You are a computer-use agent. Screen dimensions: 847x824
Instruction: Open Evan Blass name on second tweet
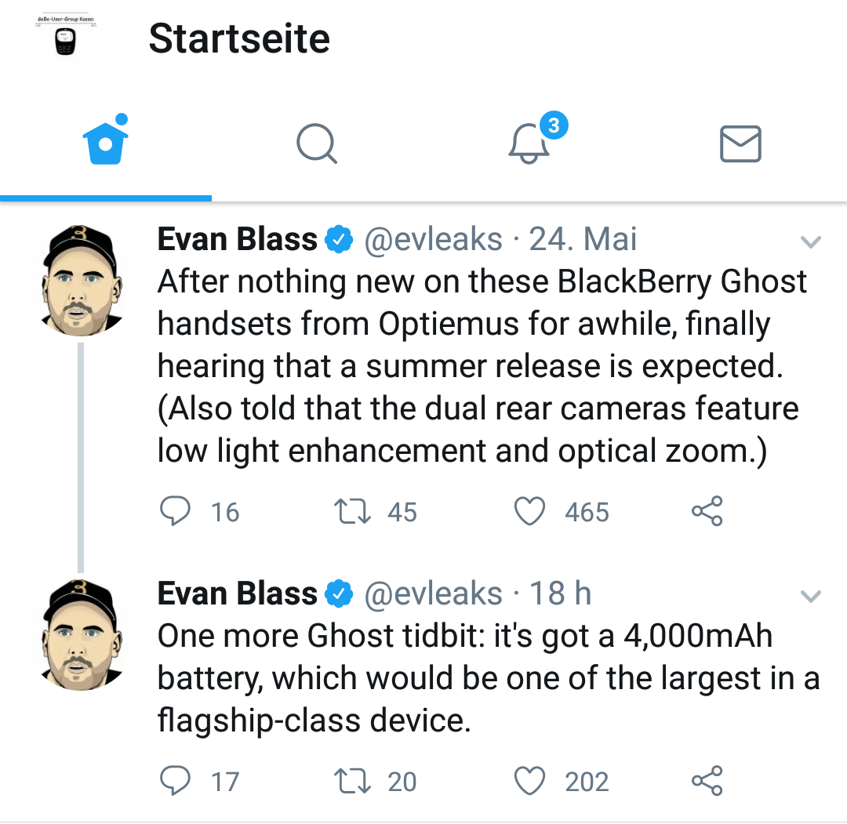point(237,594)
